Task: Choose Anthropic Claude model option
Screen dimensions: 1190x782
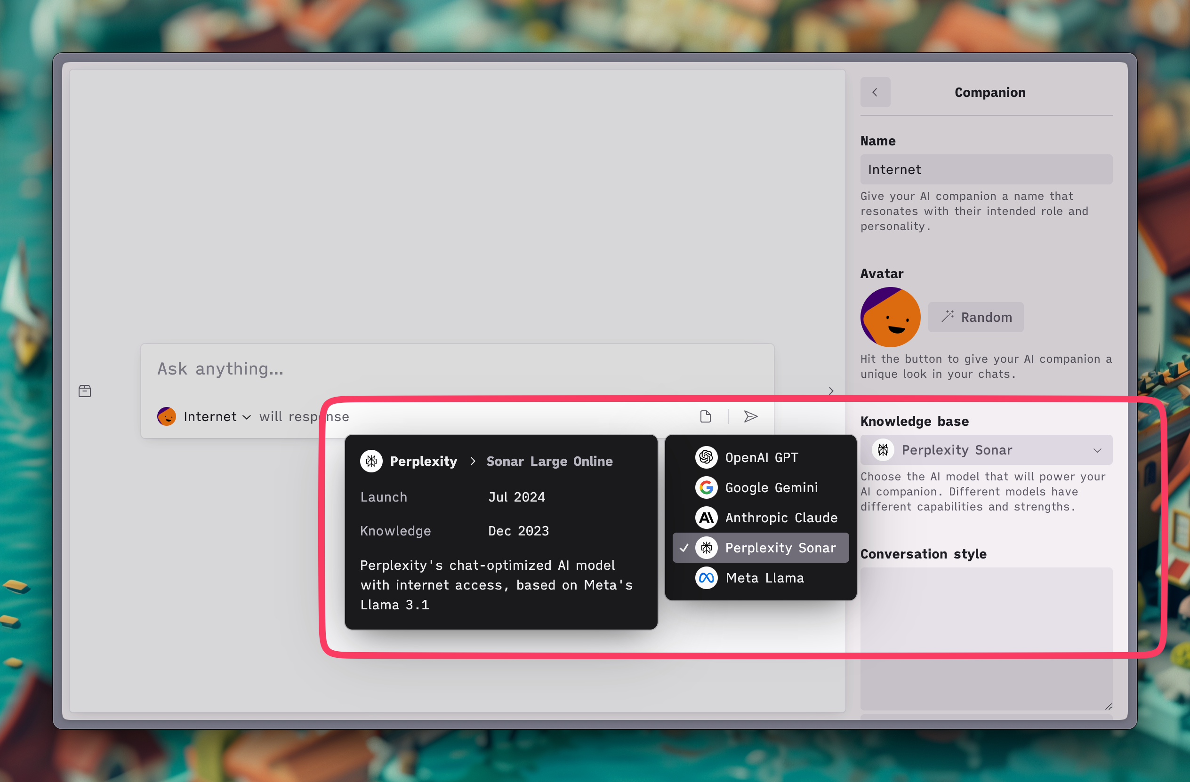Action: click(x=761, y=518)
